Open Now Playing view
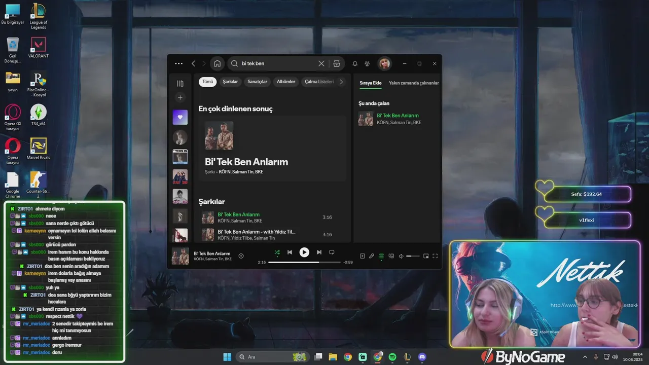Screen dimensions: 649x365 (x=362, y=256)
